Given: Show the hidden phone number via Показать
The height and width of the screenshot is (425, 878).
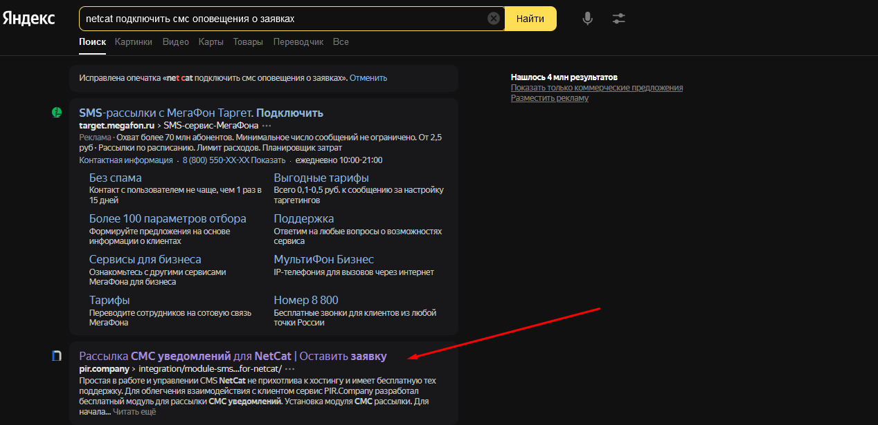Looking at the screenshot, I should coord(268,160).
